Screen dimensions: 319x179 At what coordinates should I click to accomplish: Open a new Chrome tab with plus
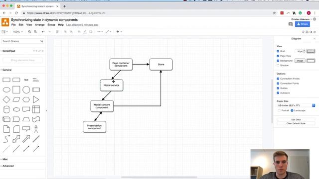point(64,6)
